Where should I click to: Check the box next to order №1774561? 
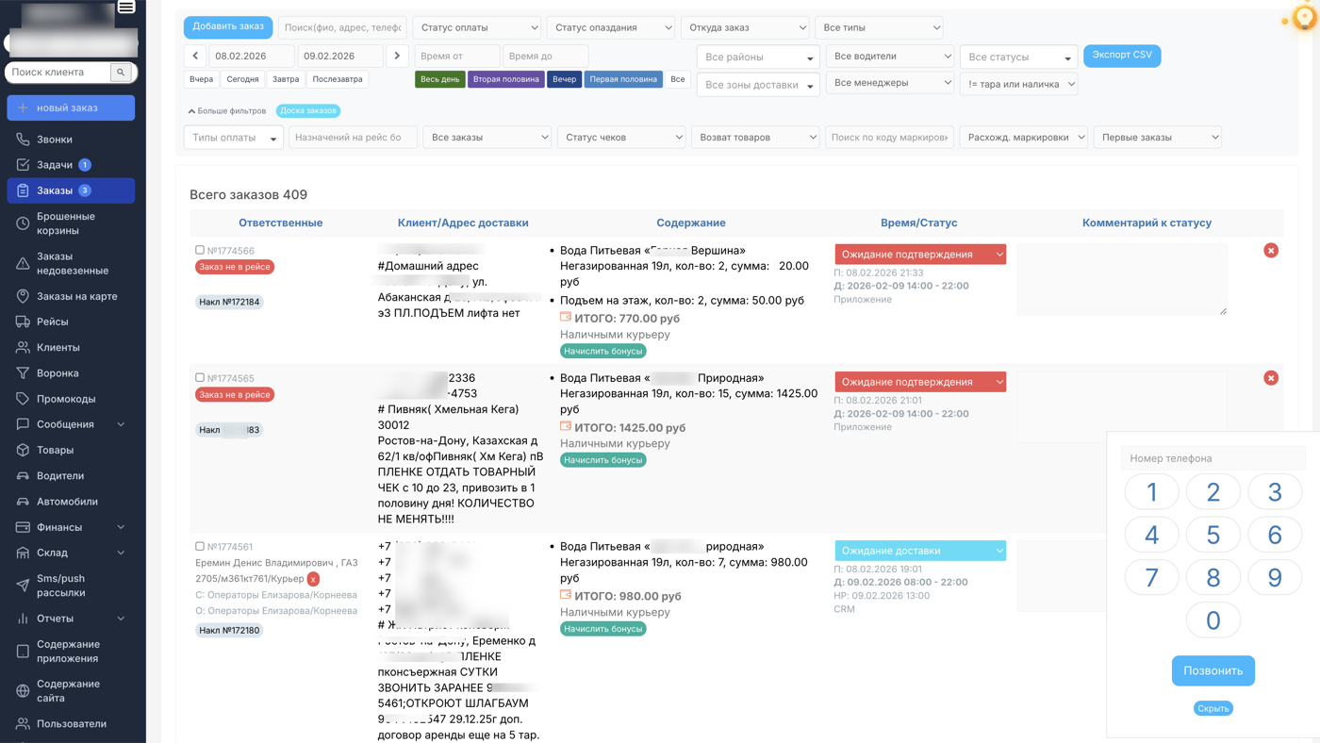click(x=200, y=546)
